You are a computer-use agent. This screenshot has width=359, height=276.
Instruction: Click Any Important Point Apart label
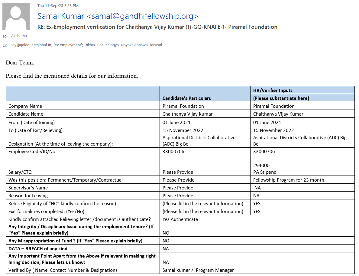[82, 259]
